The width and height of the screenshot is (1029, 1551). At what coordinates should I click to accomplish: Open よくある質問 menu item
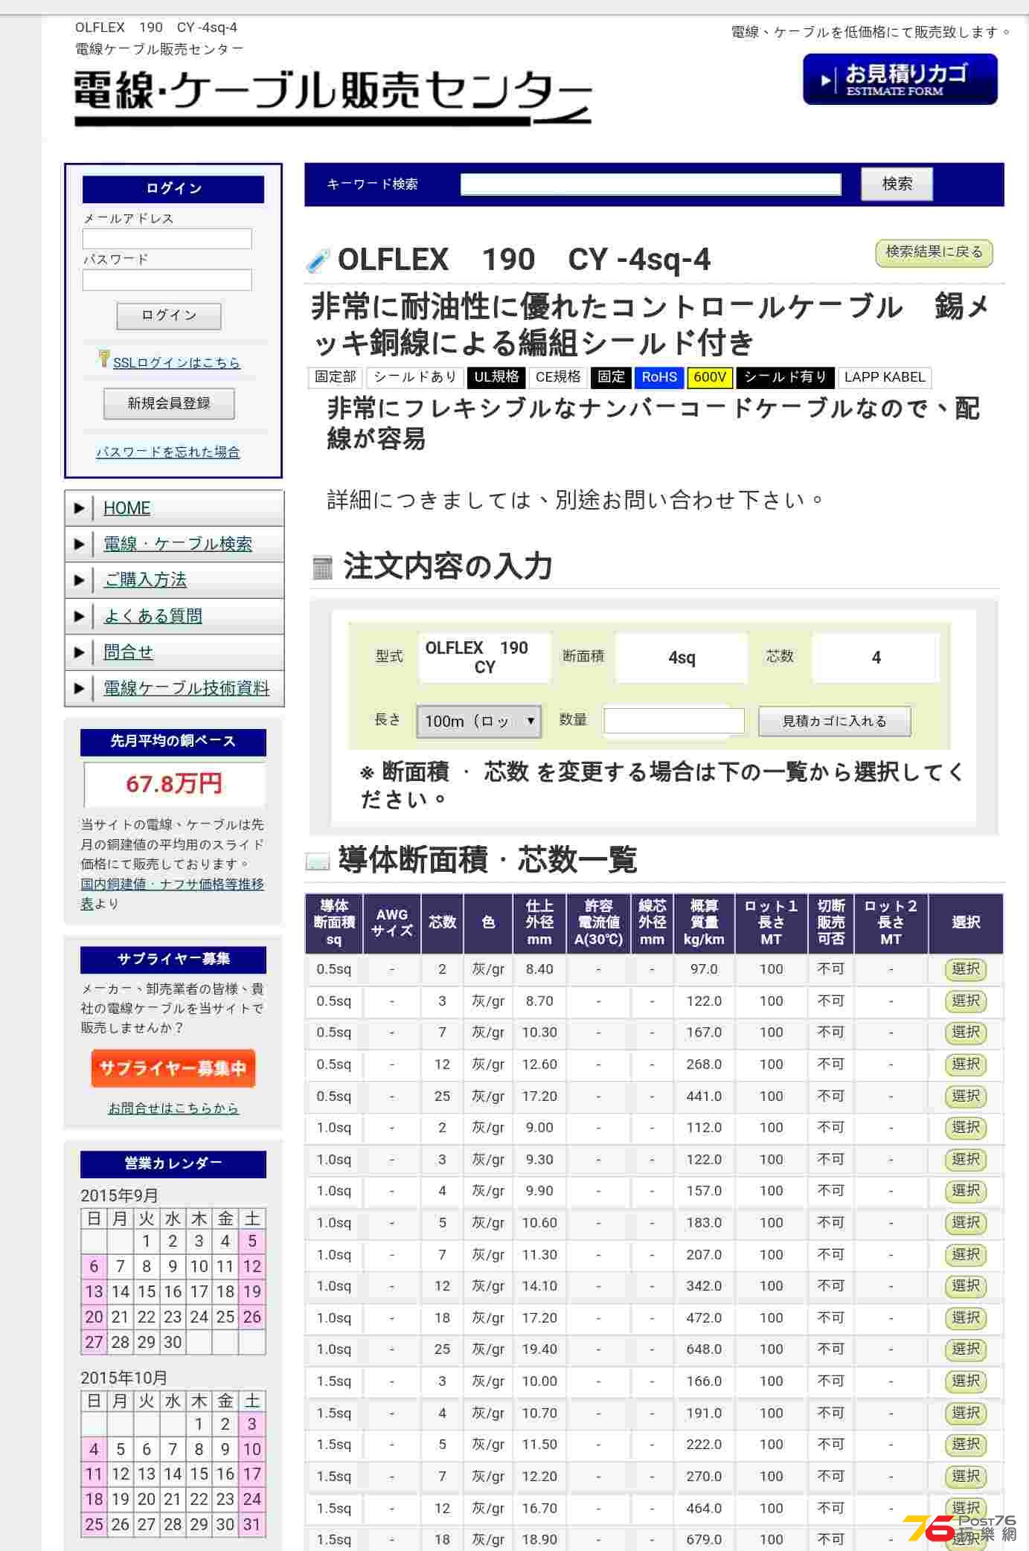point(153,616)
